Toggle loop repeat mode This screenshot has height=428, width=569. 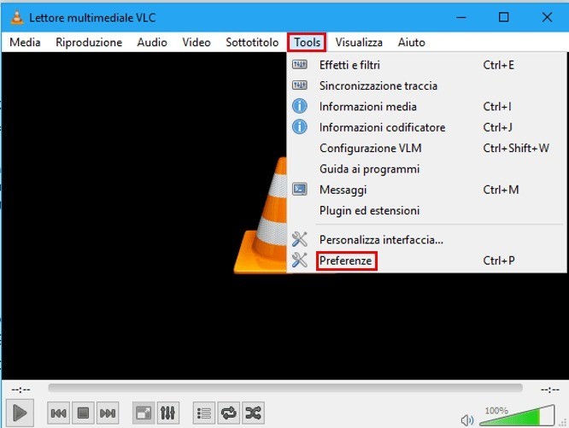(x=229, y=413)
